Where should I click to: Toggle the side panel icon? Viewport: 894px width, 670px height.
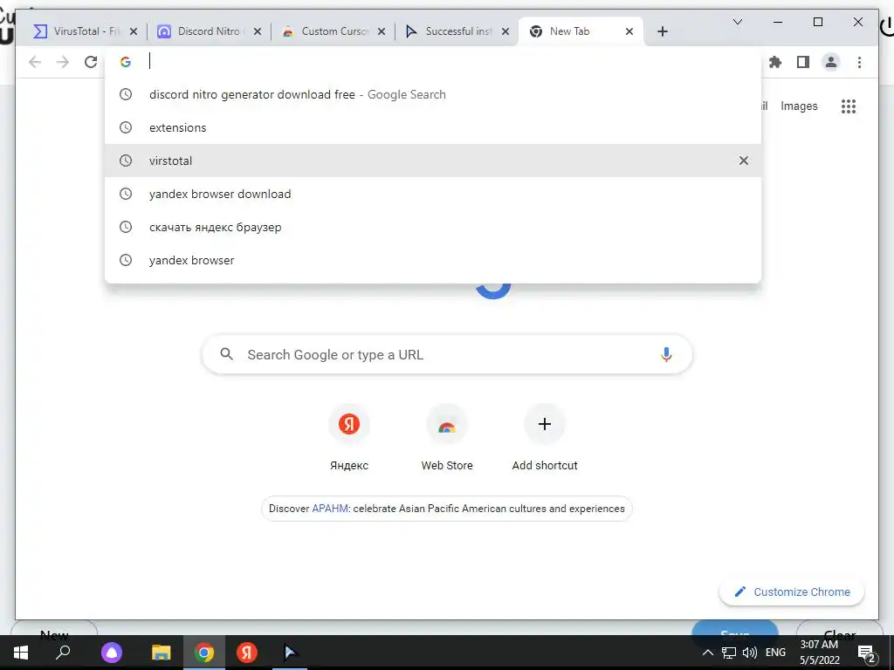pos(803,62)
